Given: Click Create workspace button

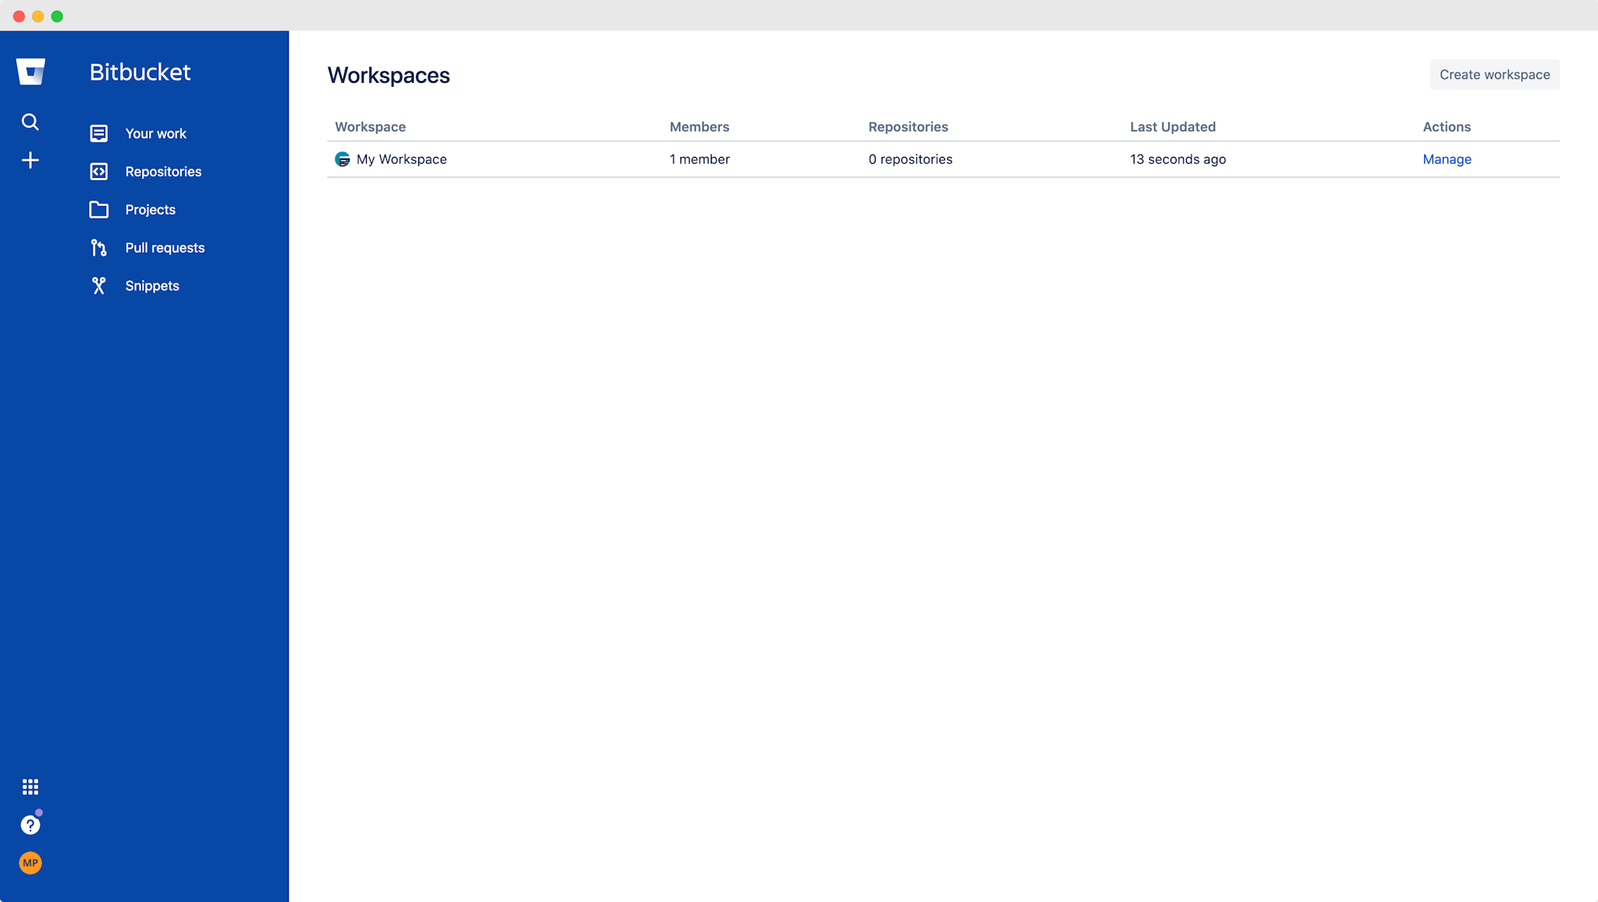Looking at the screenshot, I should pyautogui.click(x=1495, y=73).
